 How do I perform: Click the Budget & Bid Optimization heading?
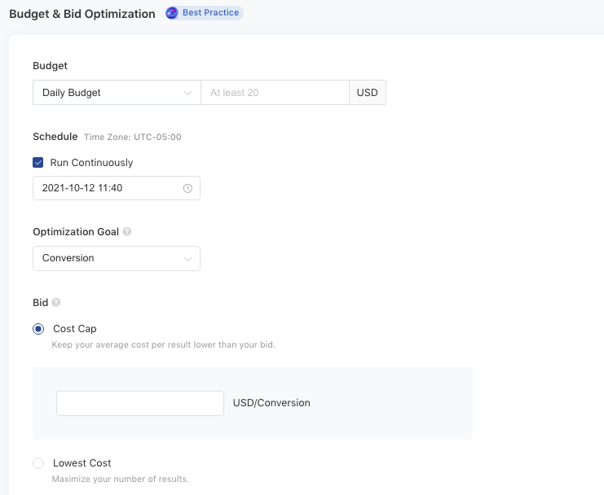pyautogui.click(x=82, y=14)
